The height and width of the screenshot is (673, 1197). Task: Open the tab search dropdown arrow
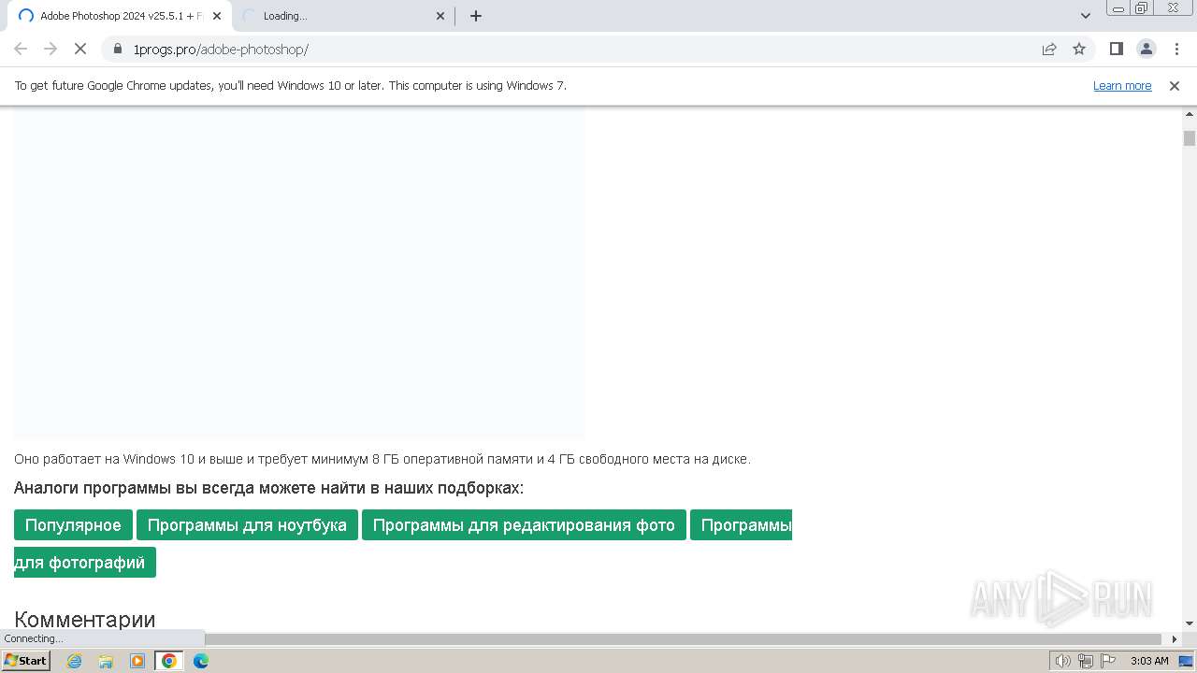tap(1086, 16)
